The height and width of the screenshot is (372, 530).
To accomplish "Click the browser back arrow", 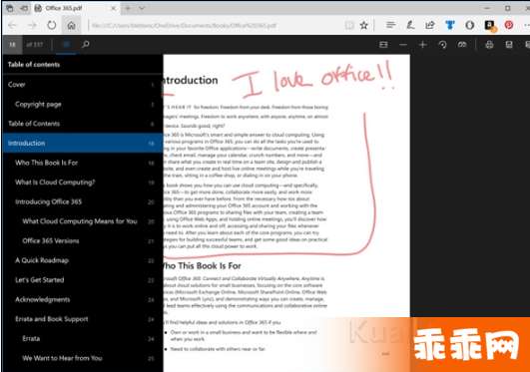I will [x=12, y=25].
